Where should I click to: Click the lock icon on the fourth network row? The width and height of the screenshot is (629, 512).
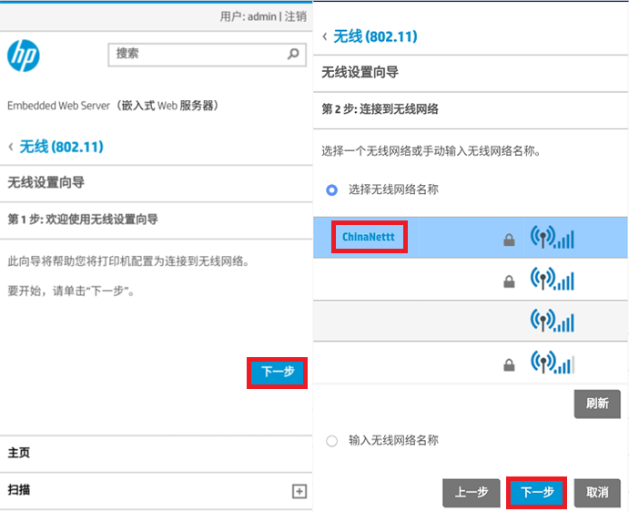(509, 364)
